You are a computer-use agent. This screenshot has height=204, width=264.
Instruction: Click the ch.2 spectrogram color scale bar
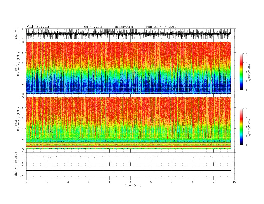[241, 127]
